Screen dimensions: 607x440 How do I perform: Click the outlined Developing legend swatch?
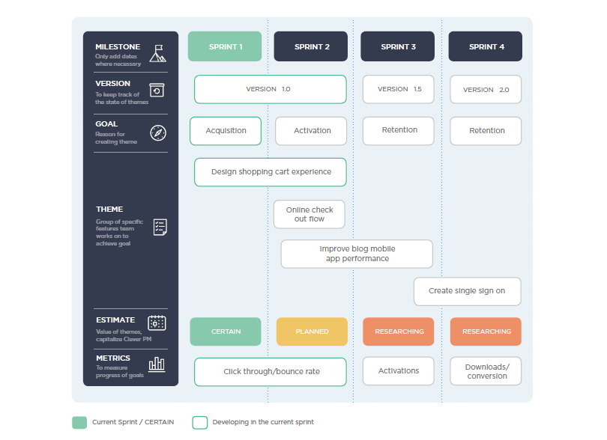click(200, 423)
